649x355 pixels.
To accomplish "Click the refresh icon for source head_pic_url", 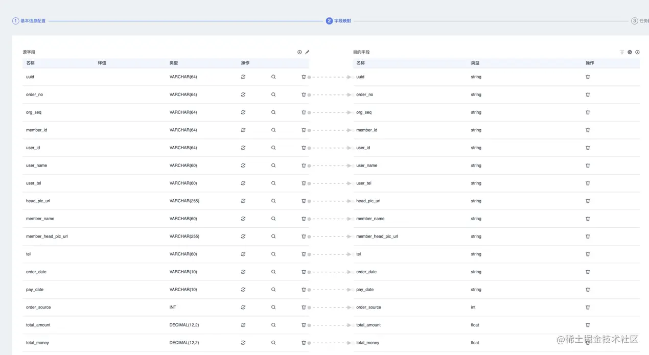I will tap(243, 201).
